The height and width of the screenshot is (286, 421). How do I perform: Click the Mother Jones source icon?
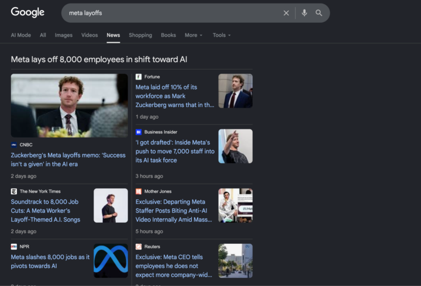[139, 191]
